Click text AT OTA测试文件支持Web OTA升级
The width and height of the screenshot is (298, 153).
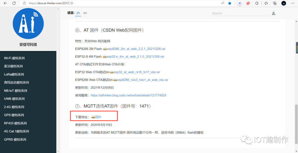100,64
